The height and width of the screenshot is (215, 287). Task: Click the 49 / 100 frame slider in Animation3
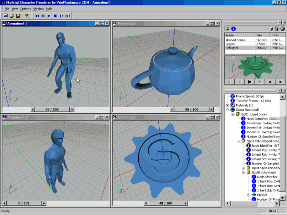coord(166,204)
